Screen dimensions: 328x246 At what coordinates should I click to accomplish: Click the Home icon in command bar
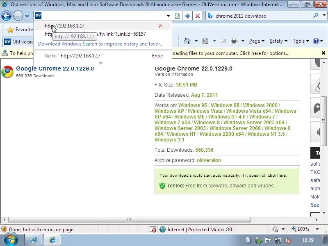(187, 41)
